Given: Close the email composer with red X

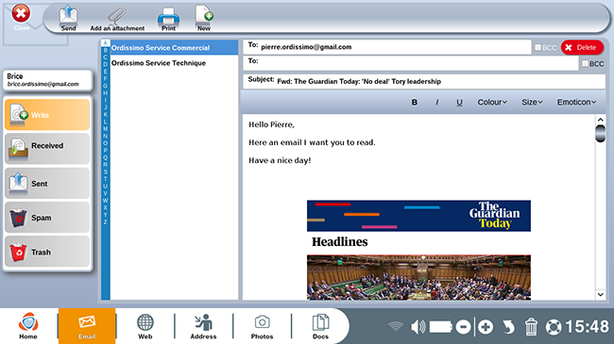Looking at the screenshot, I should coord(21,14).
